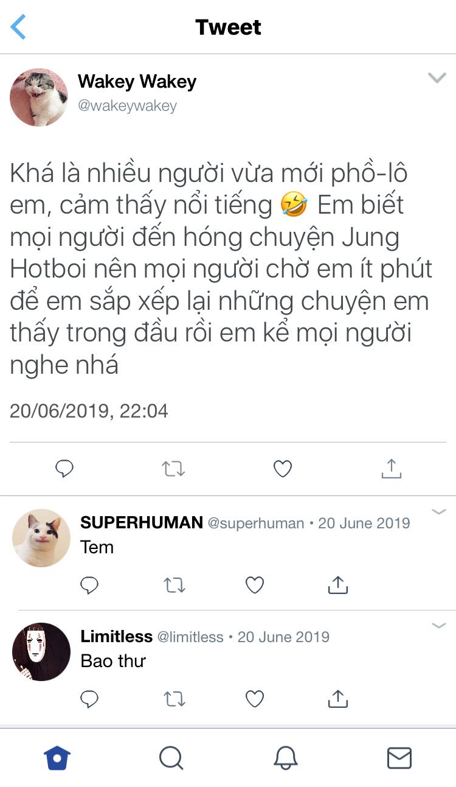This screenshot has height=787, width=456.
Task: Share the main Wakey Wakey tweet
Action: point(392,467)
